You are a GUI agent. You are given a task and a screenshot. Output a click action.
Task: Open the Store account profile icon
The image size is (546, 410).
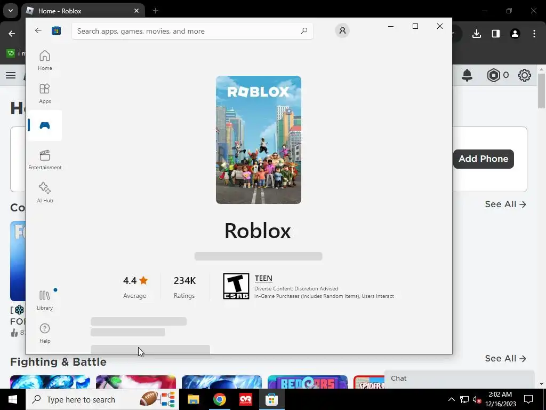(x=342, y=30)
